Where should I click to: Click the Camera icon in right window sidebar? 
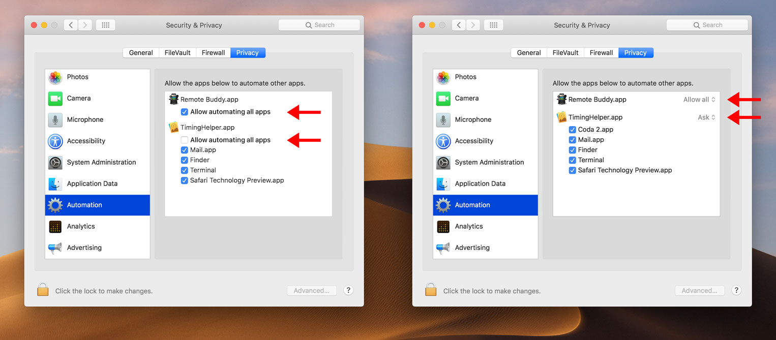tap(443, 99)
